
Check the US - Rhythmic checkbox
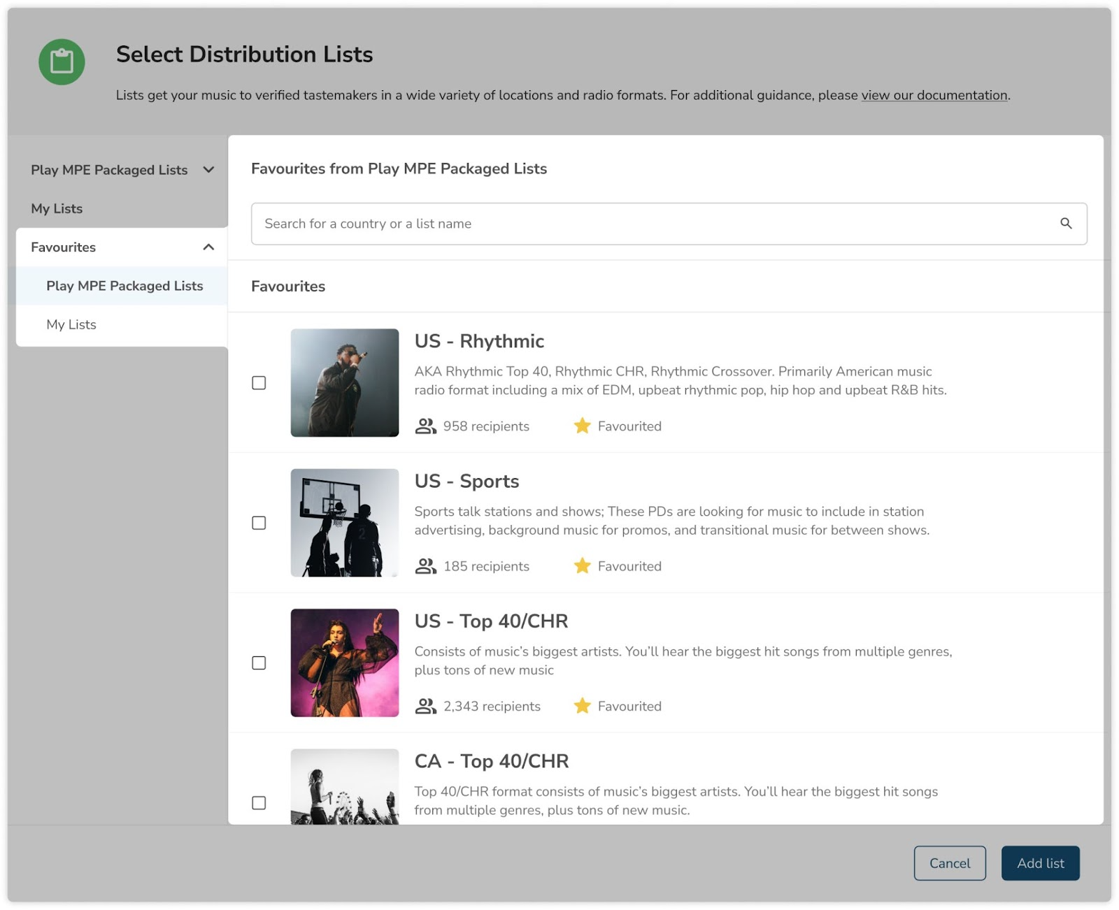pyautogui.click(x=259, y=383)
